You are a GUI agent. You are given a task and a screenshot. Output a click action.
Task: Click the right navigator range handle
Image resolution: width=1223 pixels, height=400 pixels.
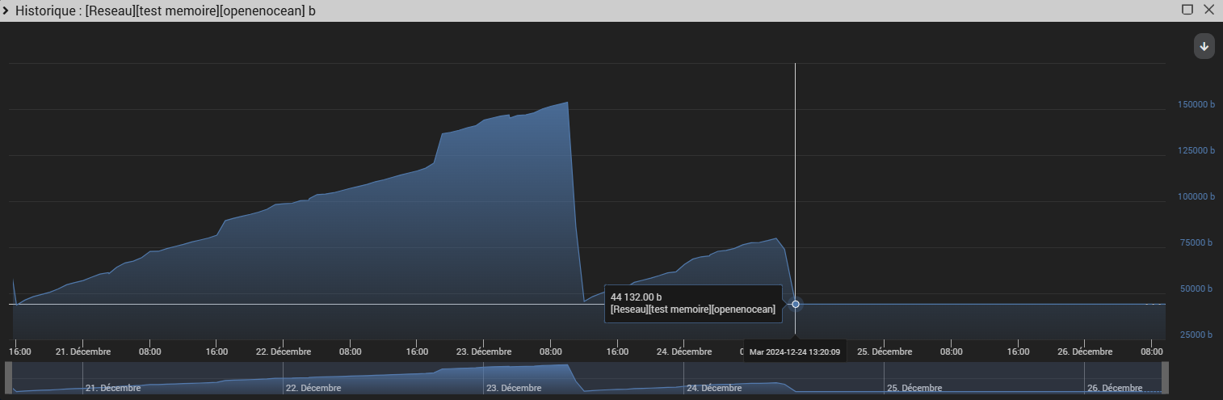pos(1165,377)
